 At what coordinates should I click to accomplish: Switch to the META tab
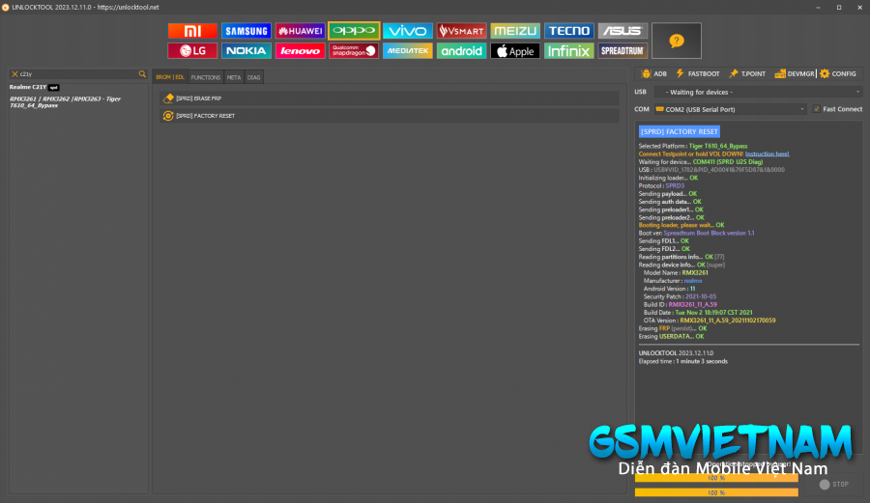[x=234, y=77]
